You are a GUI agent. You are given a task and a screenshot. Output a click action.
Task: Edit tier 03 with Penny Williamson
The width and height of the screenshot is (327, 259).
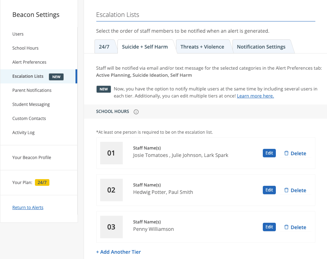[x=269, y=227]
